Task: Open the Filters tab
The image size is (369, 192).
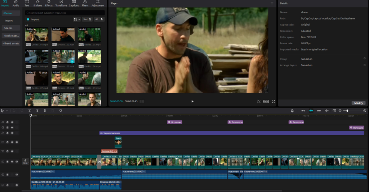Action: [x=85, y=4]
